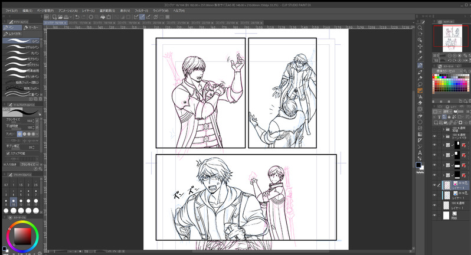Select brush size preset 10
471x255 pixels.
(x=13, y=201)
